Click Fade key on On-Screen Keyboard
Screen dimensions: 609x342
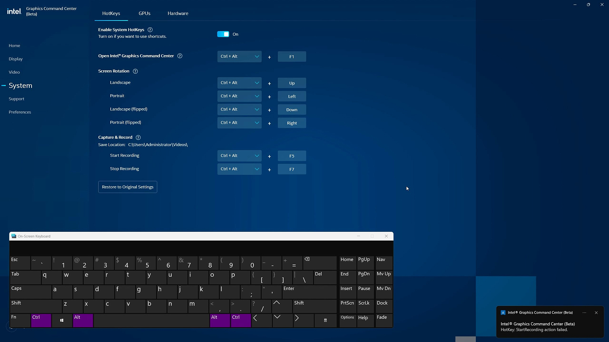[384, 320]
